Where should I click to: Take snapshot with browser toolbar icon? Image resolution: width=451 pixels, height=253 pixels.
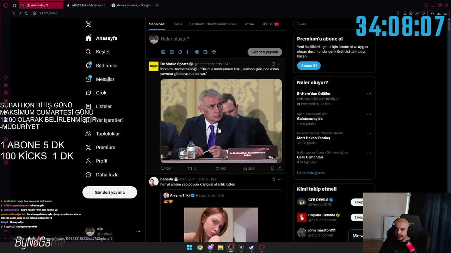pos(404,13)
